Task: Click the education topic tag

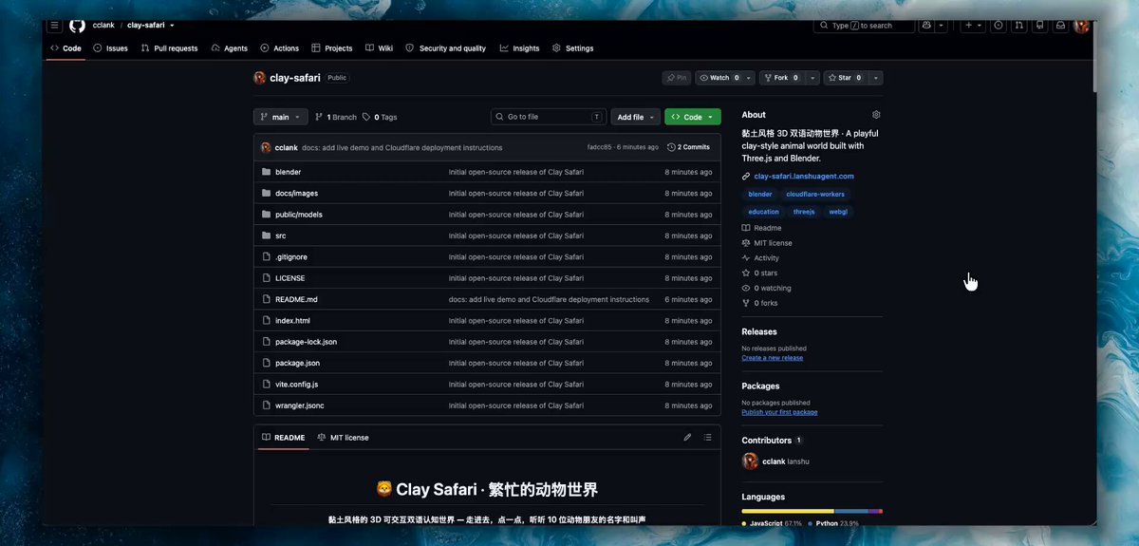Action: pyautogui.click(x=763, y=212)
